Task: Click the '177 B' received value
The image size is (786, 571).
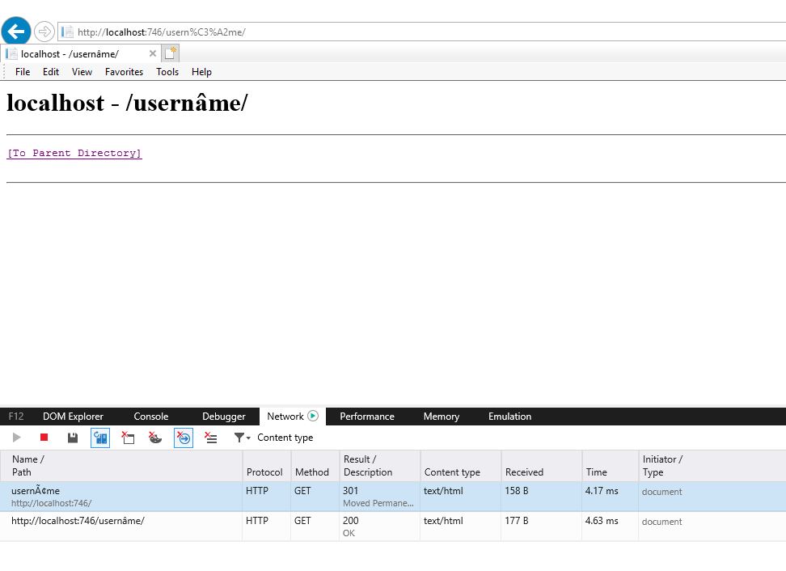Action: [516, 521]
